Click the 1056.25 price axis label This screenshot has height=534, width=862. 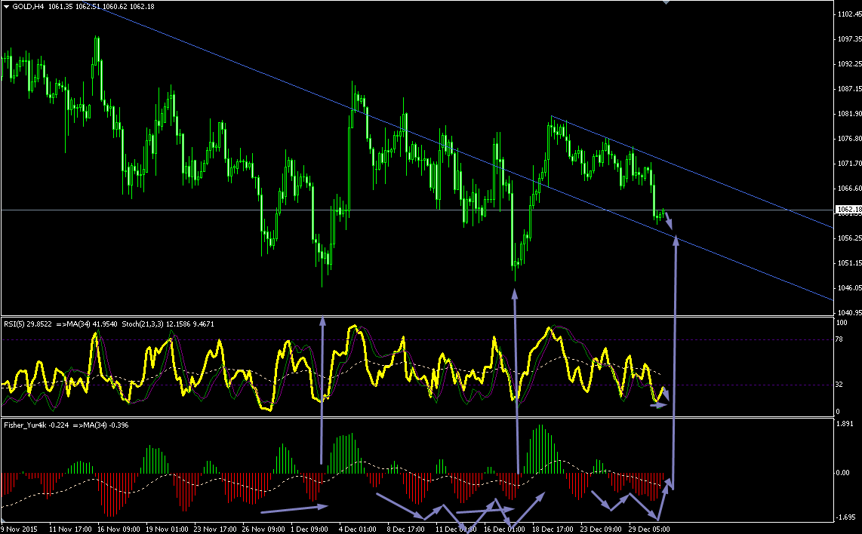coord(850,238)
